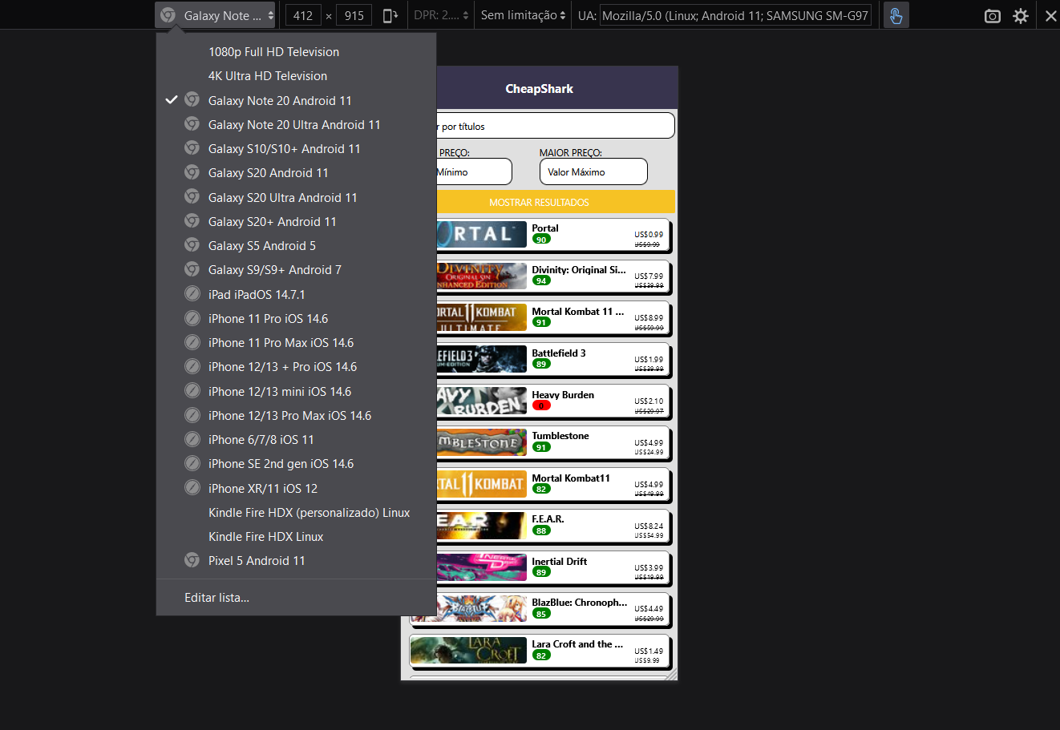The width and height of the screenshot is (1060, 730).
Task: Select iPhone XR/11 iOS 12
Action: pyautogui.click(x=296, y=489)
